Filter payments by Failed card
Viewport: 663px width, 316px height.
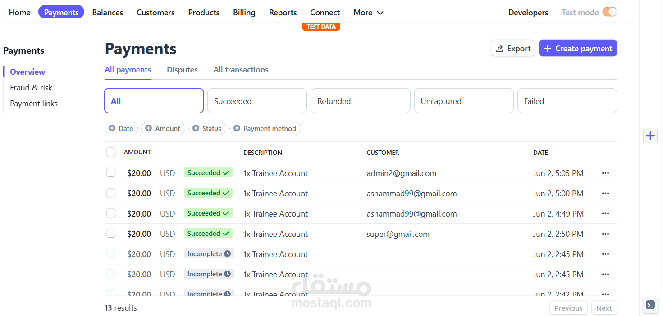coord(567,101)
